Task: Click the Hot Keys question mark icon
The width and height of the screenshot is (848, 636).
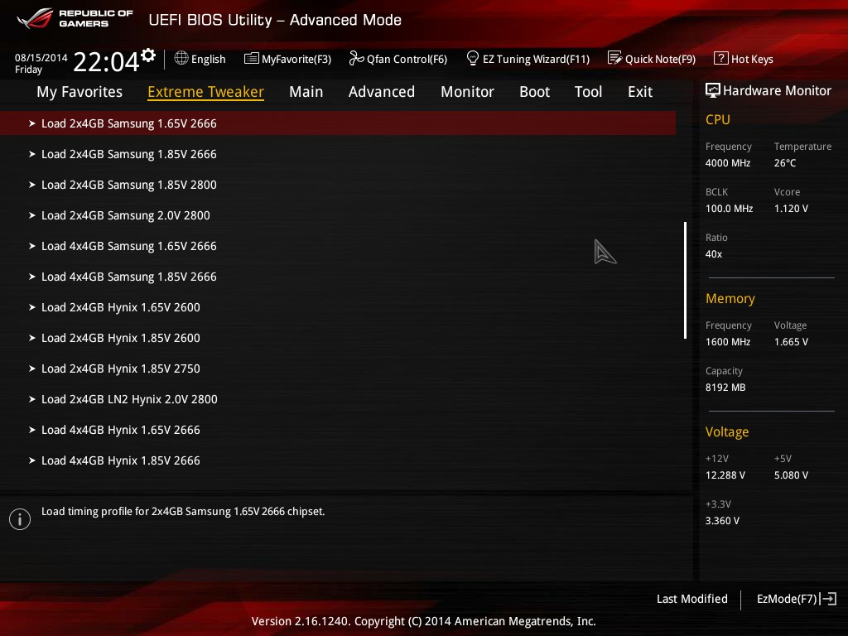Action: [720, 58]
